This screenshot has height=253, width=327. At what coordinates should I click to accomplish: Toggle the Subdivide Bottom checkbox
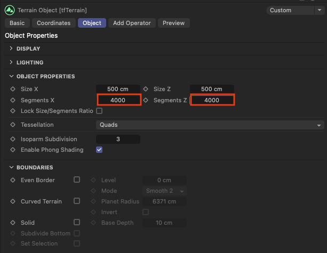pos(77,233)
